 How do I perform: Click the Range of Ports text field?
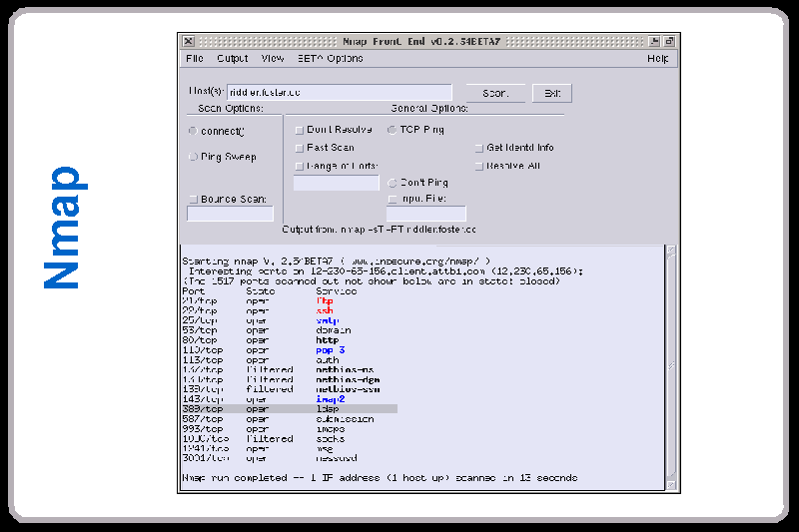[x=337, y=183]
